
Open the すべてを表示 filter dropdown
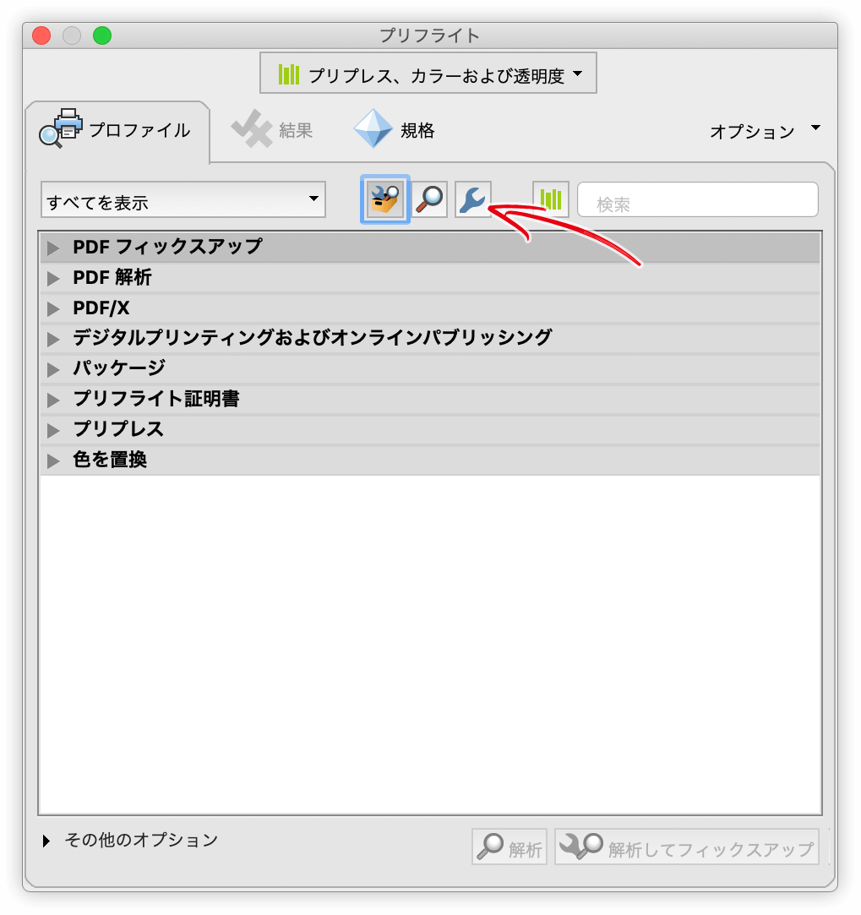point(183,199)
